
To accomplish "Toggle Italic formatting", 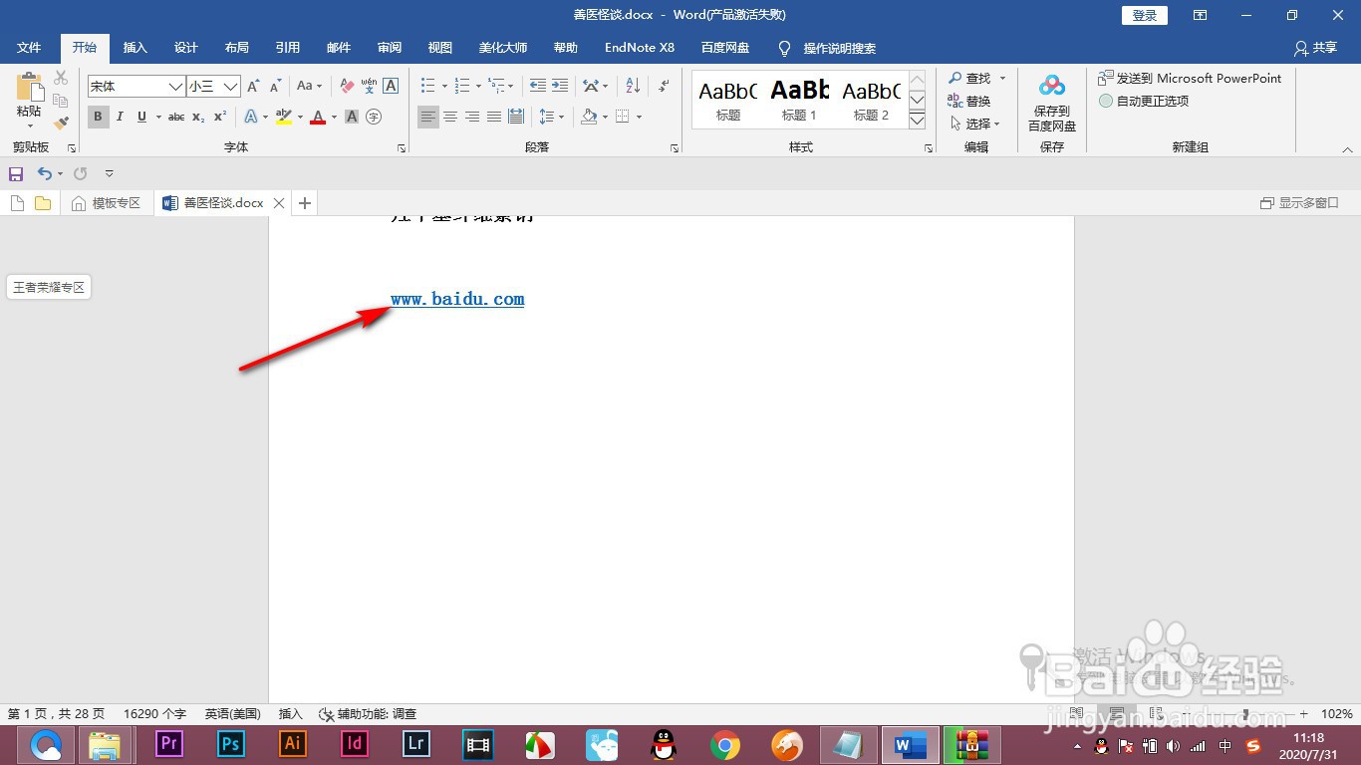I will click(x=120, y=117).
